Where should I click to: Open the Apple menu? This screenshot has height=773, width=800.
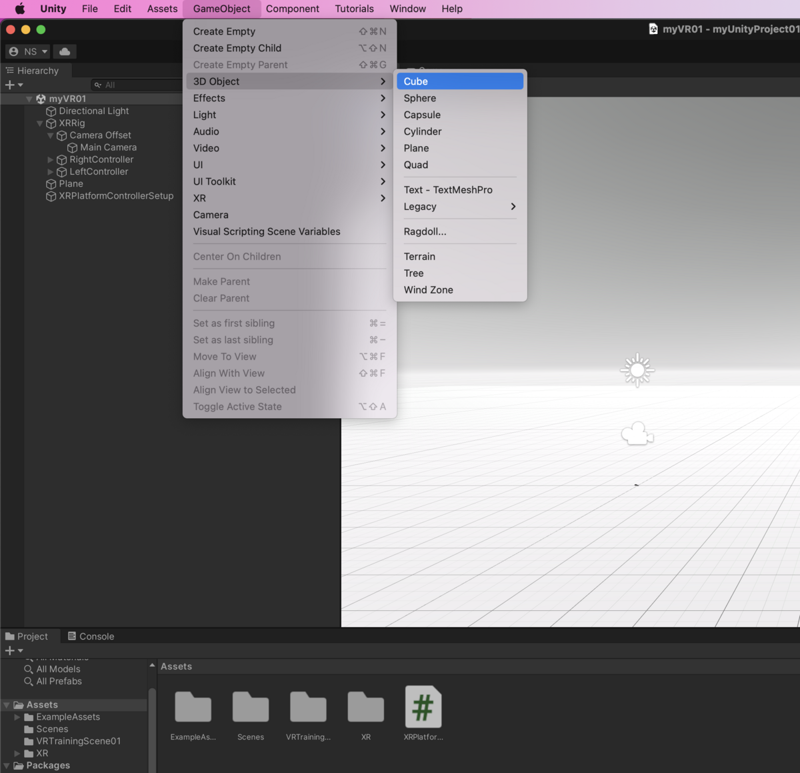20,9
